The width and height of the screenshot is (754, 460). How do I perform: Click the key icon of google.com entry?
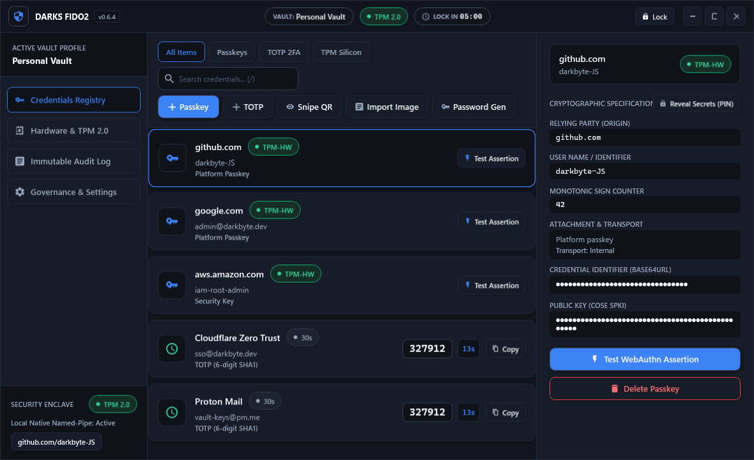coord(172,221)
